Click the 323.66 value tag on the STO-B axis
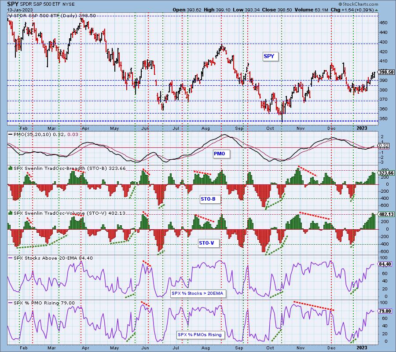The image size is (396, 352). pos(386,173)
